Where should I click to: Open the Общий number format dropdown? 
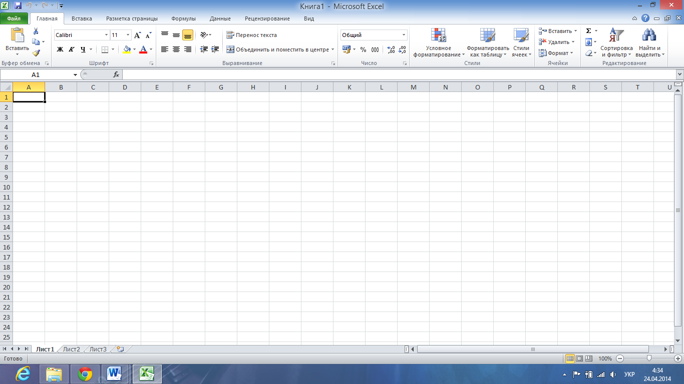pos(404,35)
